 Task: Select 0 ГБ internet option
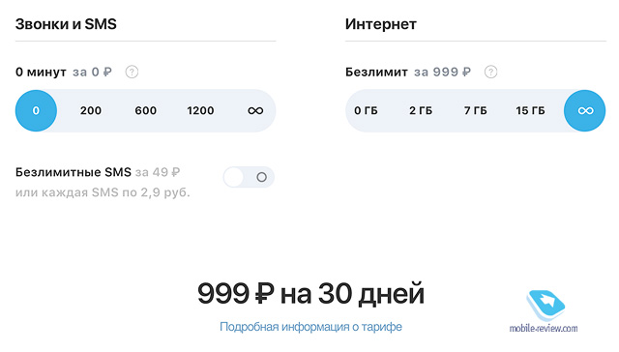click(x=366, y=111)
